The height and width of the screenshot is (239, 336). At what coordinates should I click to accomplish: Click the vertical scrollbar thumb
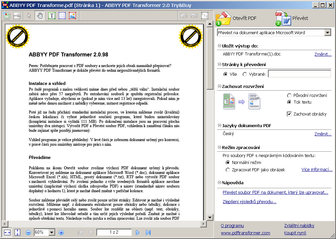(210, 58)
